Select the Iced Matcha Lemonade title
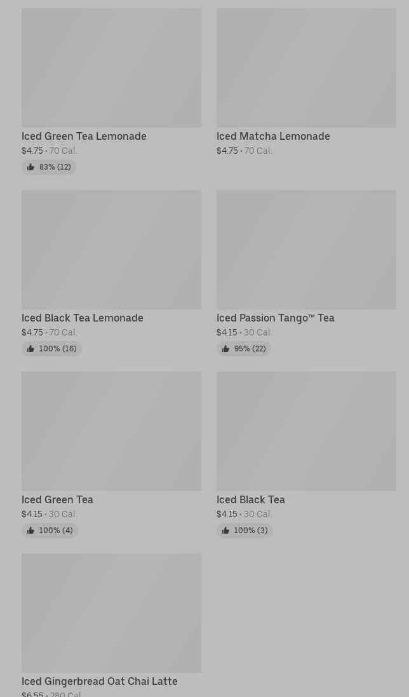 click(273, 136)
